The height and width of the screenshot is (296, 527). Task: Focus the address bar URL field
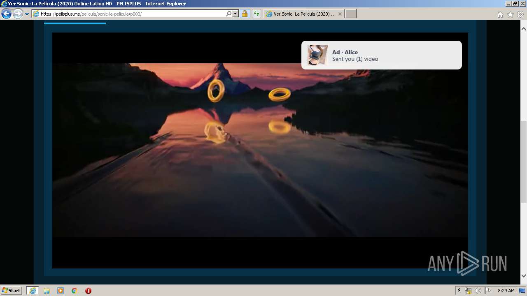click(x=128, y=14)
